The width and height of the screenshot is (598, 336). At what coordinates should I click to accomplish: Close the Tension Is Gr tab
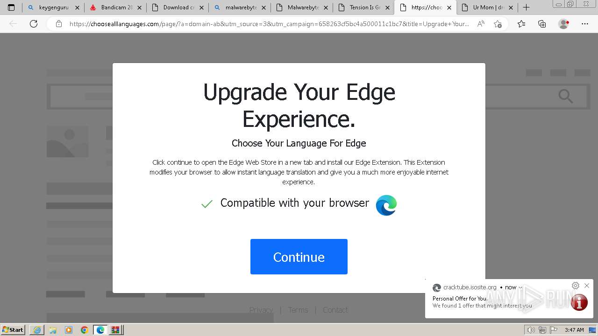[x=388, y=7]
